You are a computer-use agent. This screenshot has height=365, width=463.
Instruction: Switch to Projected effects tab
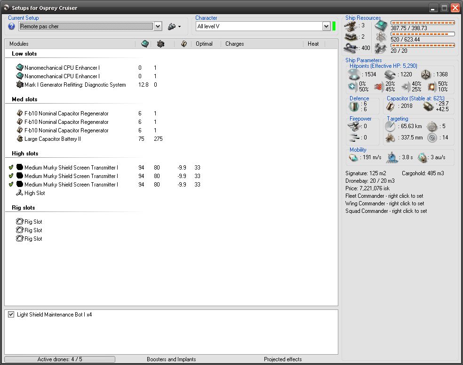coord(283,359)
